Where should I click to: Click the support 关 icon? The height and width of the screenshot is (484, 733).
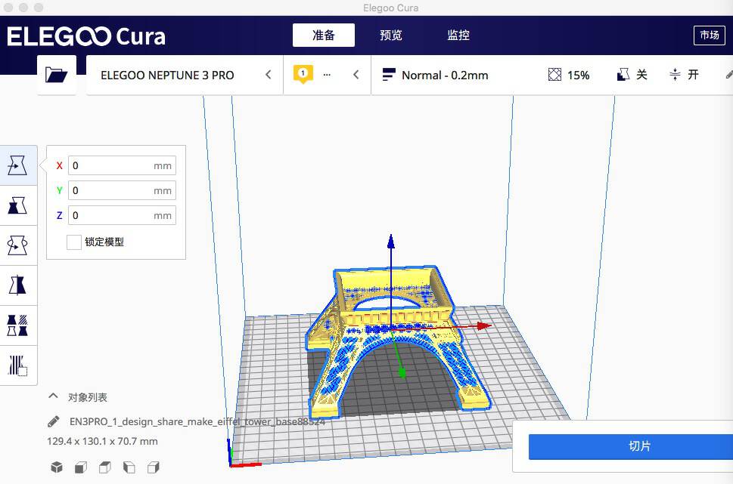point(623,75)
